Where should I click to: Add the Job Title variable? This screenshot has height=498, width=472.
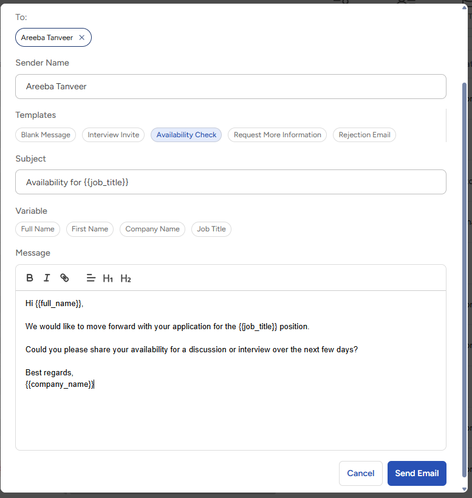pyautogui.click(x=211, y=229)
